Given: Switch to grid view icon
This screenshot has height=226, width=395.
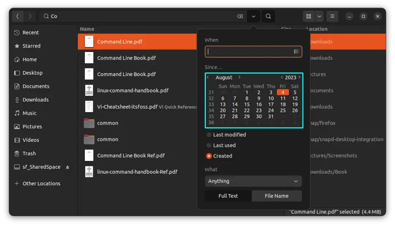Looking at the screenshot, I should 309,16.
